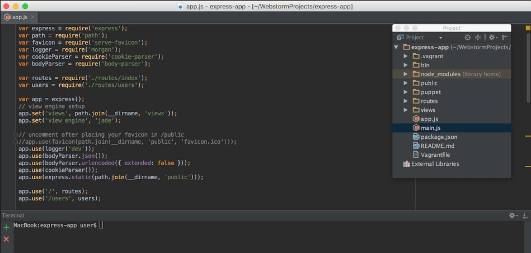Open the Project panel gear settings
The image size is (531, 253).
493,38
